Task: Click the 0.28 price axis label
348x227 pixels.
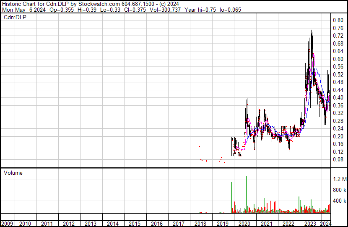Action: click(x=338, y=121)
